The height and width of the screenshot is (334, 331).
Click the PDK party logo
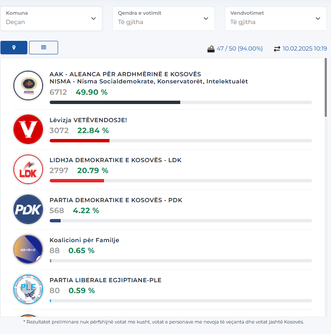click(x=28, y=209)
